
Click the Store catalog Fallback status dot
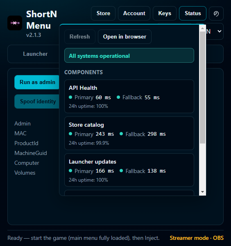(121, 134)
